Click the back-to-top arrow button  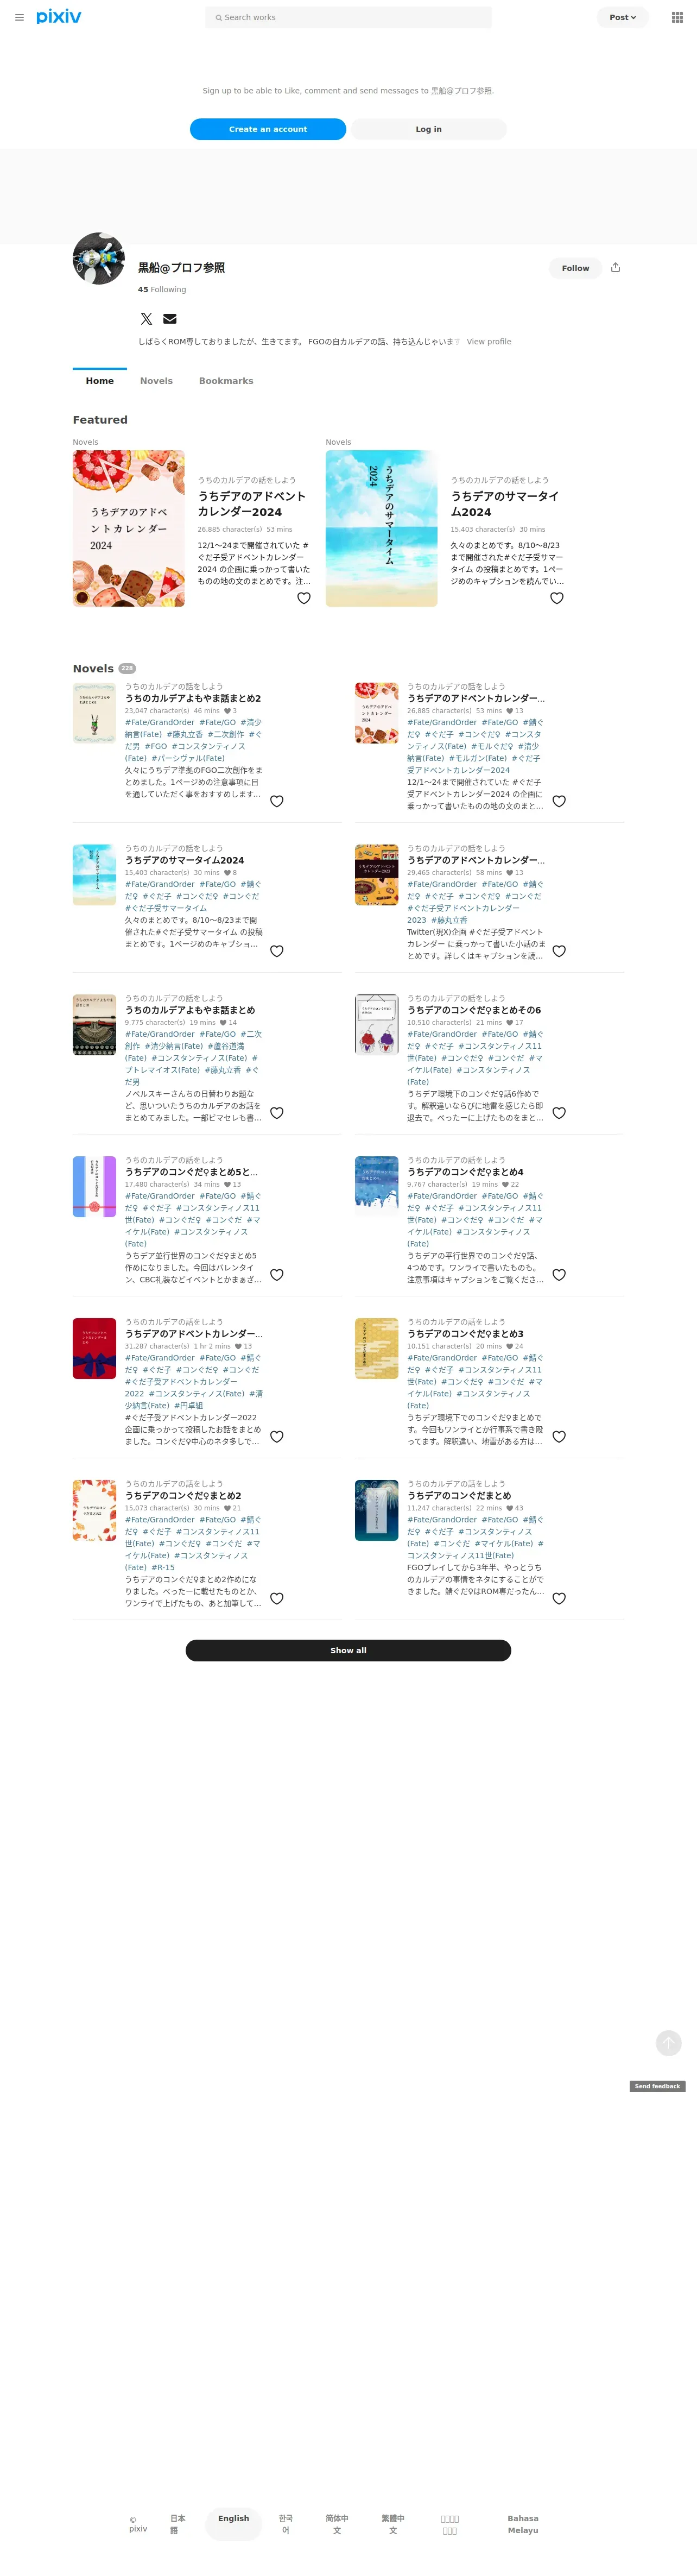pos(669,2043)
